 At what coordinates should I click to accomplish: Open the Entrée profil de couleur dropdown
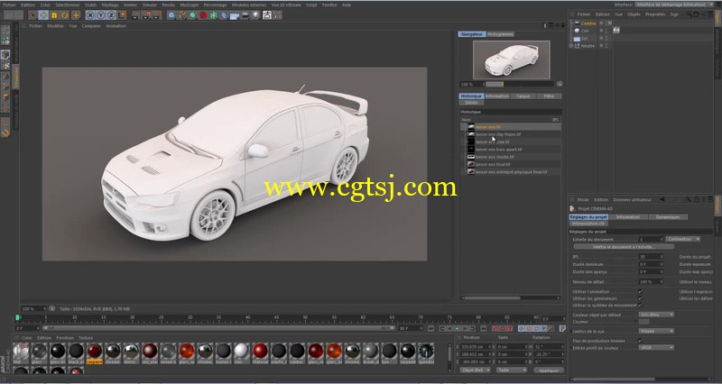point(656,348)
